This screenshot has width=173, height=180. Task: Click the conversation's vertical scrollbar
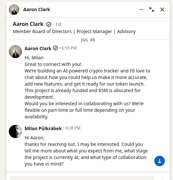pyautogui.click(x=169, y=39)
